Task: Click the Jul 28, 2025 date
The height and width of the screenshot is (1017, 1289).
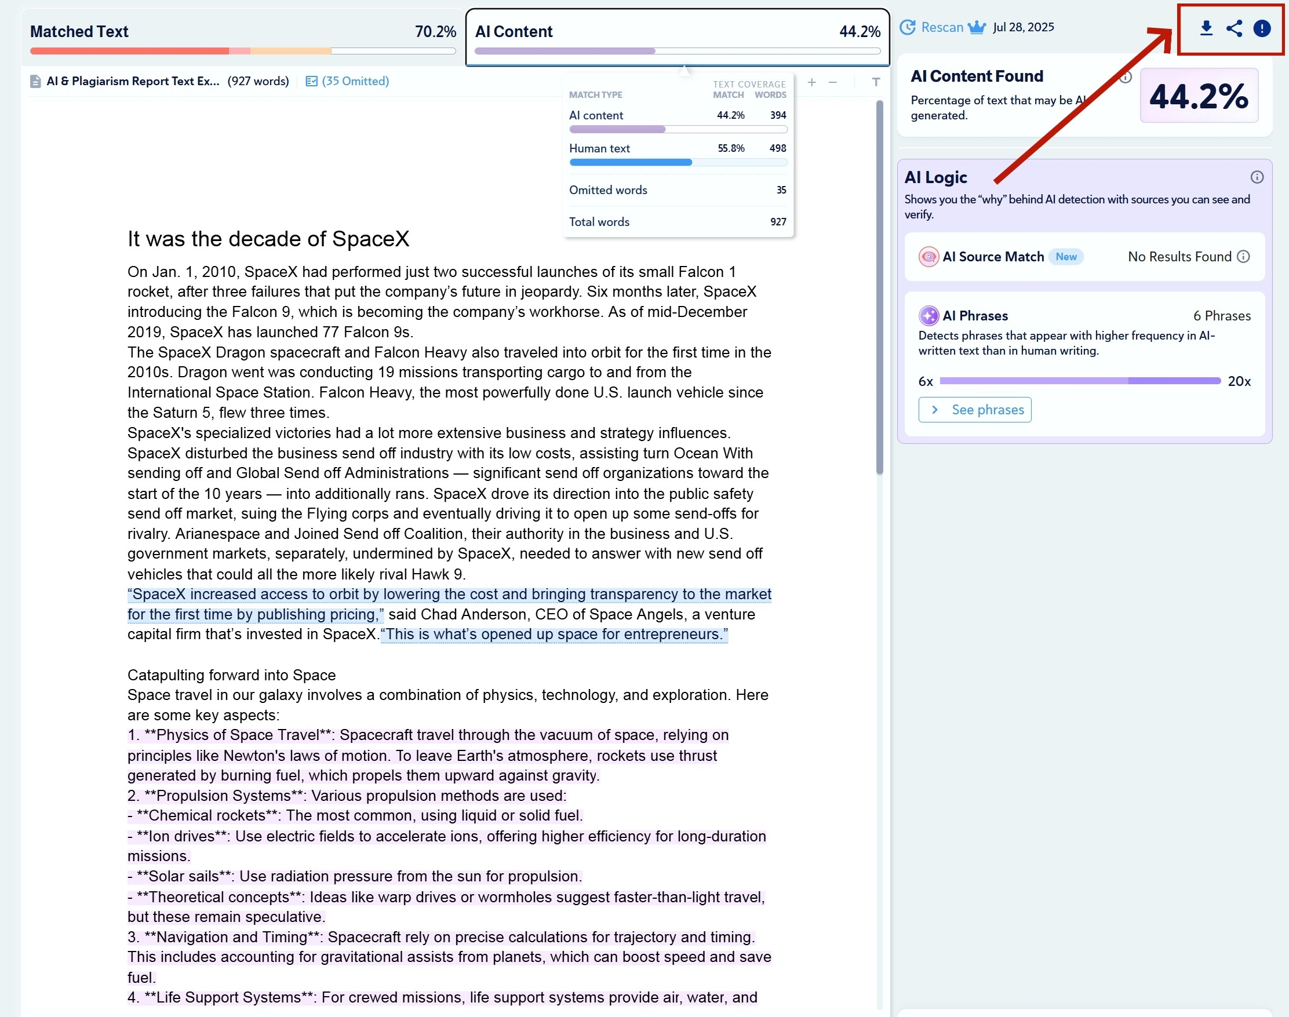Action: (x=1023, y=27)
